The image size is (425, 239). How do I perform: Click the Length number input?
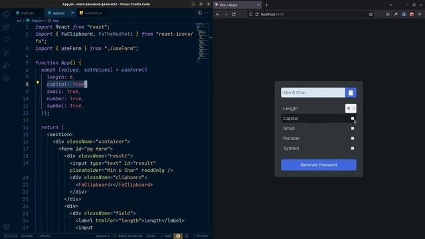pos(351,108)
